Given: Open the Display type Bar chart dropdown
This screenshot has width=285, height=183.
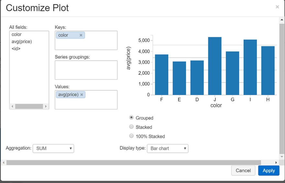Looking at the screenshot, I should [x=167, y=148].
